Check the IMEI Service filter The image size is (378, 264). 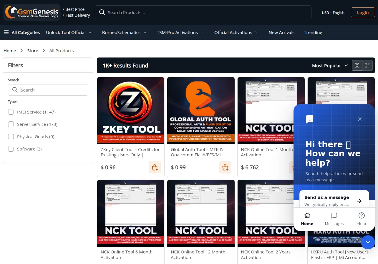pos(11,112)
